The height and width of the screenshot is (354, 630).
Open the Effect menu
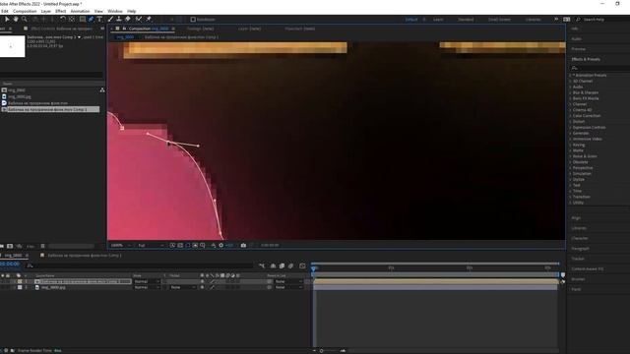(61, 11)
